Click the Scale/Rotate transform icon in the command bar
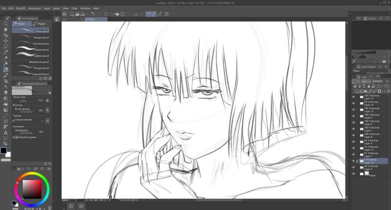 coord(123,14)
